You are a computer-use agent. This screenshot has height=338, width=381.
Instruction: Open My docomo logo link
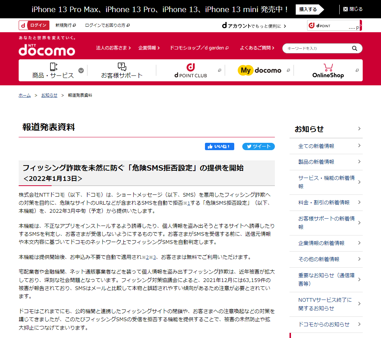[259, 70]
